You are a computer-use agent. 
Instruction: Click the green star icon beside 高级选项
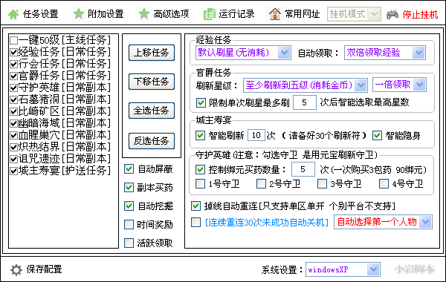pyautogui.click(x=144, y=14)
